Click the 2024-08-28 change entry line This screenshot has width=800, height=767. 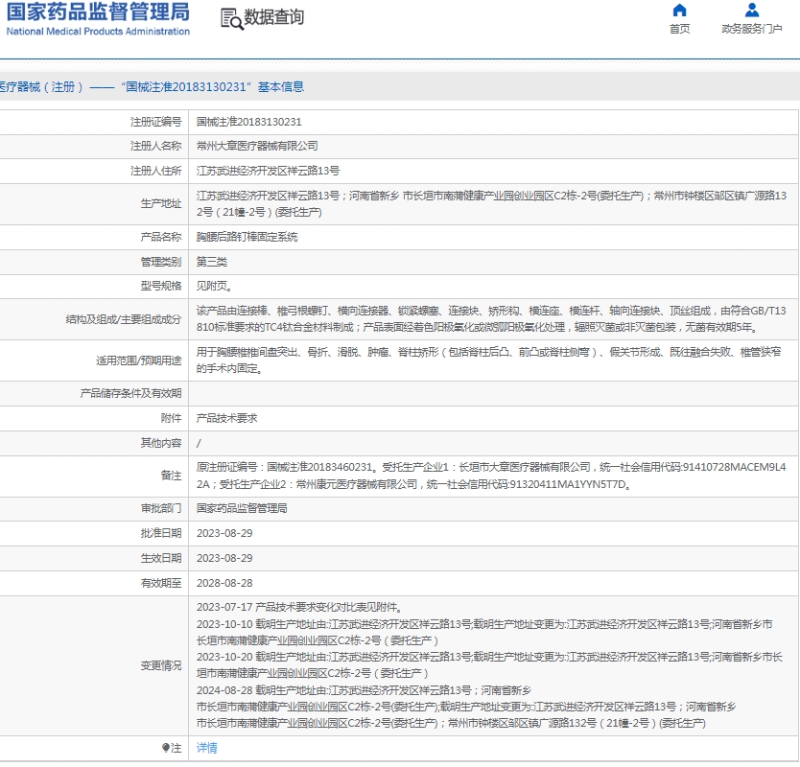point(466,707)
